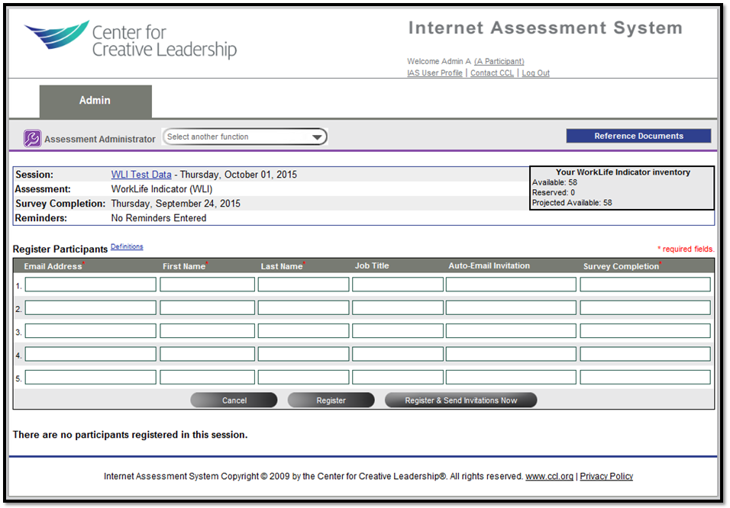Viewport: 730px width, 508px height.
Task: Open the Definitions link
Action: tap(127, 246)
